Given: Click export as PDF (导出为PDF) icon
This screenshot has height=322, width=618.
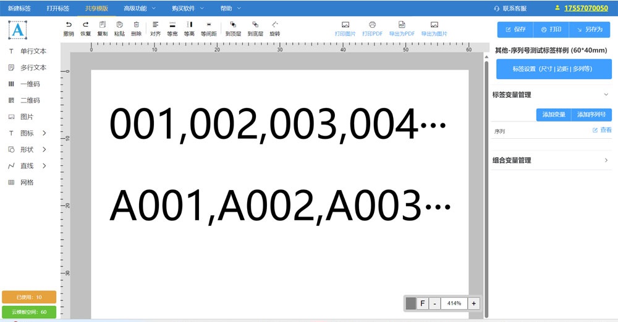Looking at the screenshot, I should (x=402, y=25).
